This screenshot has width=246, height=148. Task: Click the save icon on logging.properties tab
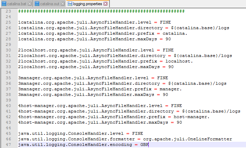coord(70,4)
